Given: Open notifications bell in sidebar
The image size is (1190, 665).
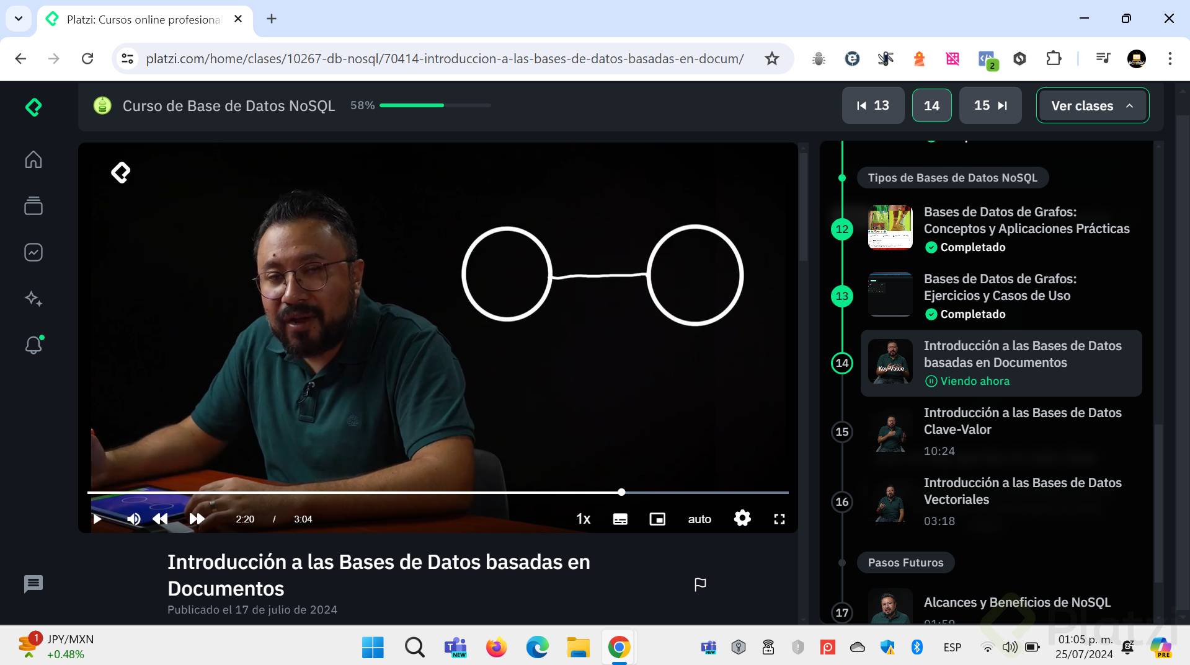Looking at the screenshot, I should click(33, 345).
